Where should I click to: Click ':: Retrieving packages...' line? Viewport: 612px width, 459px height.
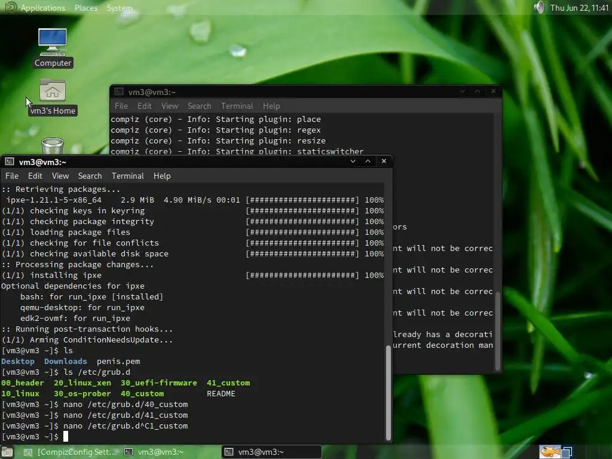[60, 189]
